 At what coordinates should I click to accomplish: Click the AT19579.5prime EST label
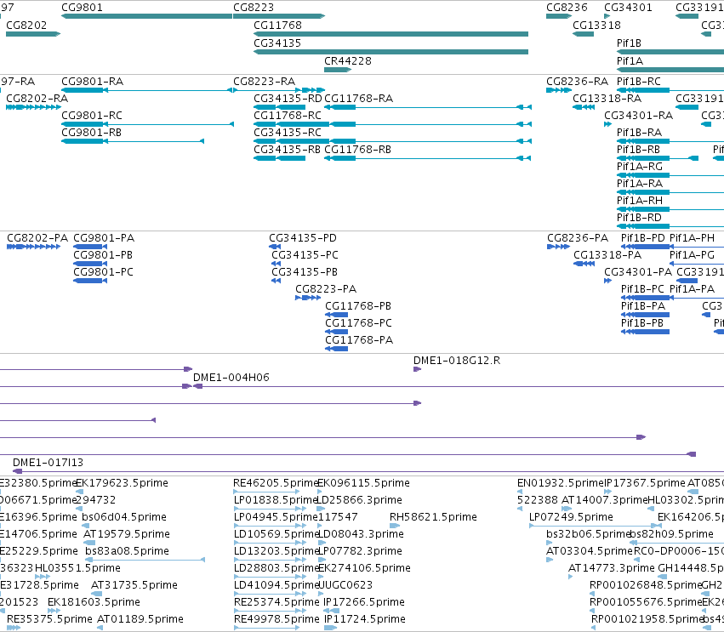(x=127, y=534)
